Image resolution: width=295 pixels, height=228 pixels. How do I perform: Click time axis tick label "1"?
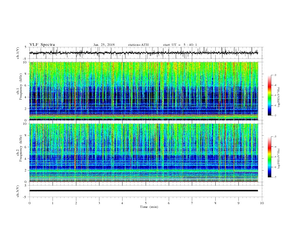click(53, 203)
